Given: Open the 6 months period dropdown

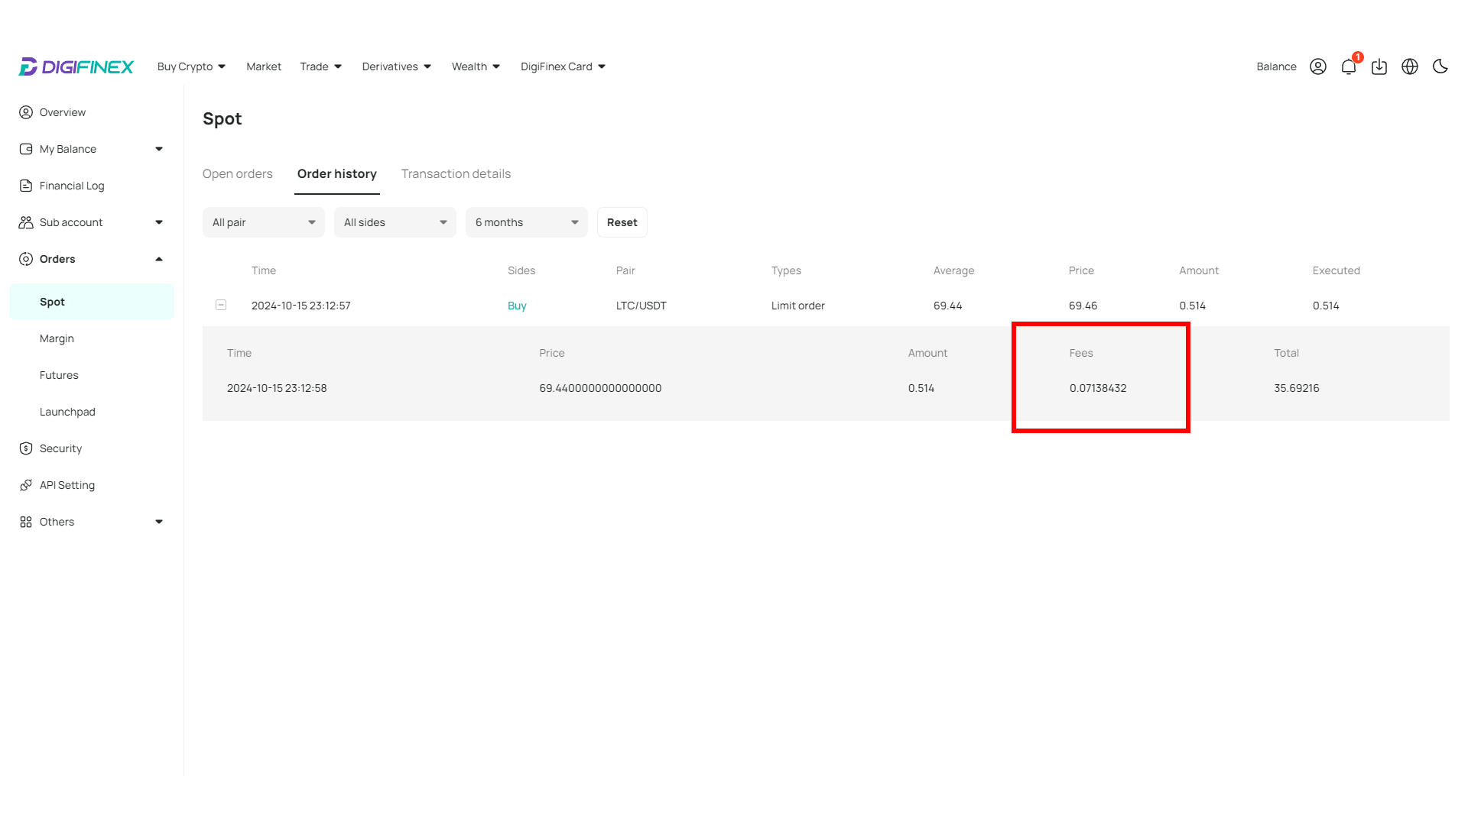Looking at the screenshot, I should click(527, 222).
